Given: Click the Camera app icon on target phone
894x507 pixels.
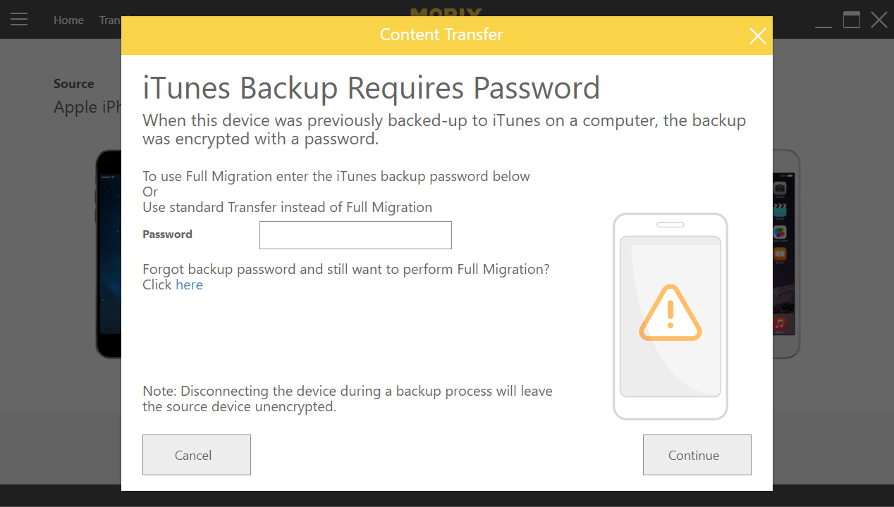Looking at the screenshot, I should 780,188.
